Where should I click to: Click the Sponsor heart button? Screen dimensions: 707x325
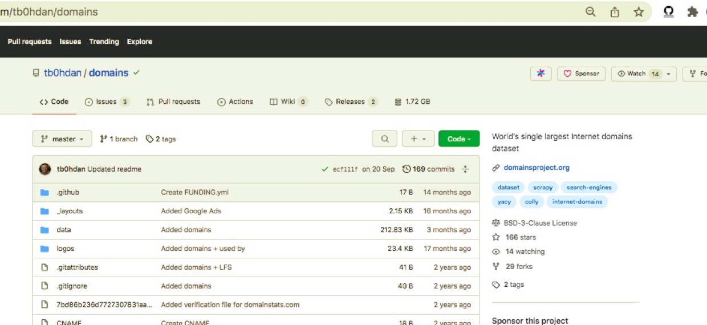pos(582,74)
